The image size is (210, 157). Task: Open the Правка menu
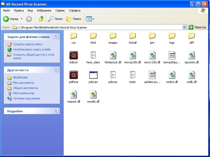[19, 10]
